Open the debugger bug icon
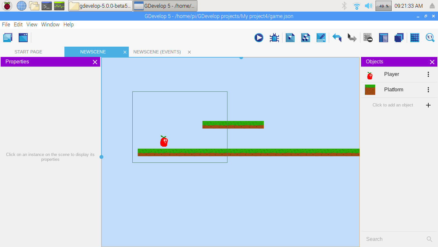438x247 pixels. (x=274, y=38)
